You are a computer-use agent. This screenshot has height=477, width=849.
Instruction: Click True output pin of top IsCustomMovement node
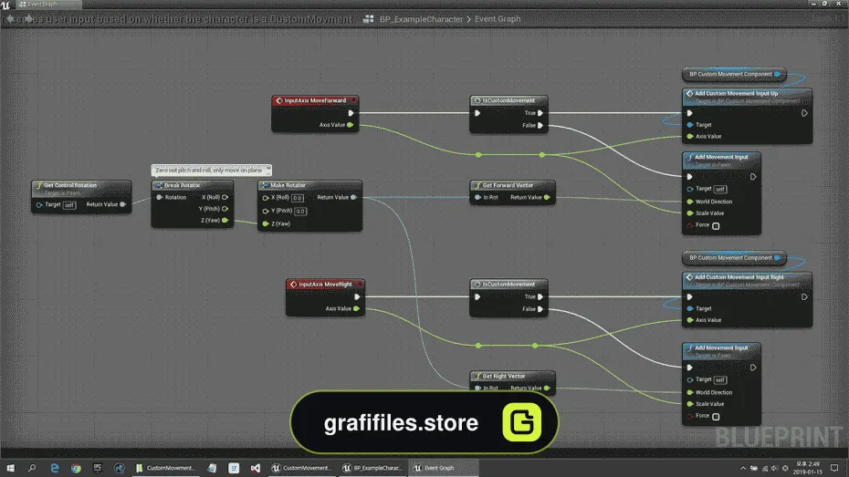point(540,113)
